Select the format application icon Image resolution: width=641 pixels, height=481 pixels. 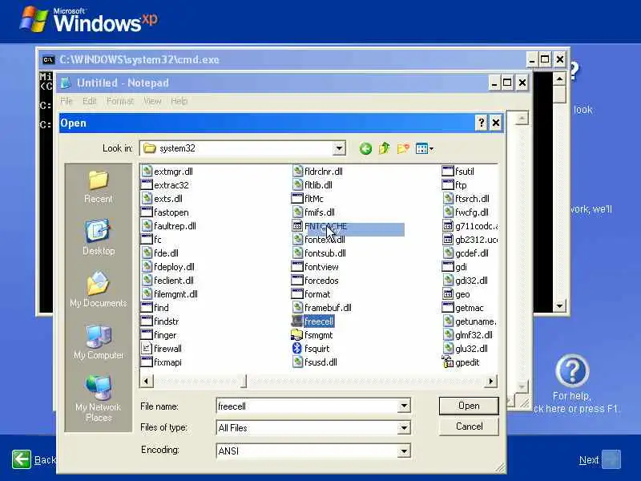pyautogui.click(x=297, y=294)
